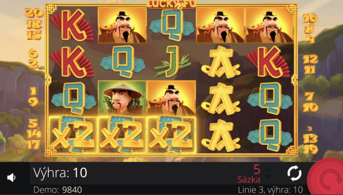Select payline number 20 on the left
Screen dimensions: 343x195
tap(34, 13)
